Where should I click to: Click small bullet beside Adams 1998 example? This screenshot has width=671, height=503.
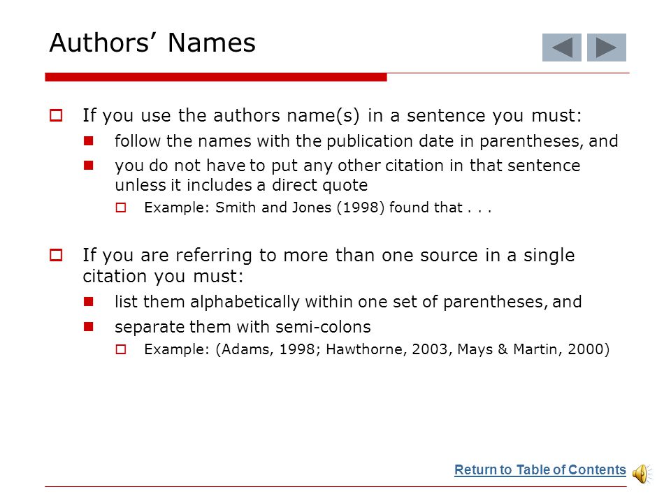[x=121, y=349]
